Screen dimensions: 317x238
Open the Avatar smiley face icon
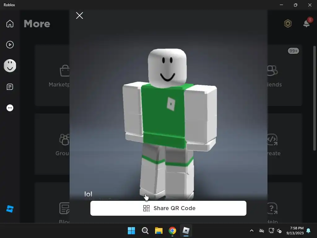[x=10, y=66]
